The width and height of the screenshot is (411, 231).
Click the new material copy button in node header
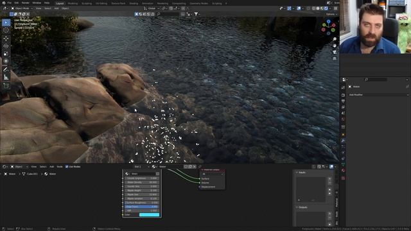point(190,167)
